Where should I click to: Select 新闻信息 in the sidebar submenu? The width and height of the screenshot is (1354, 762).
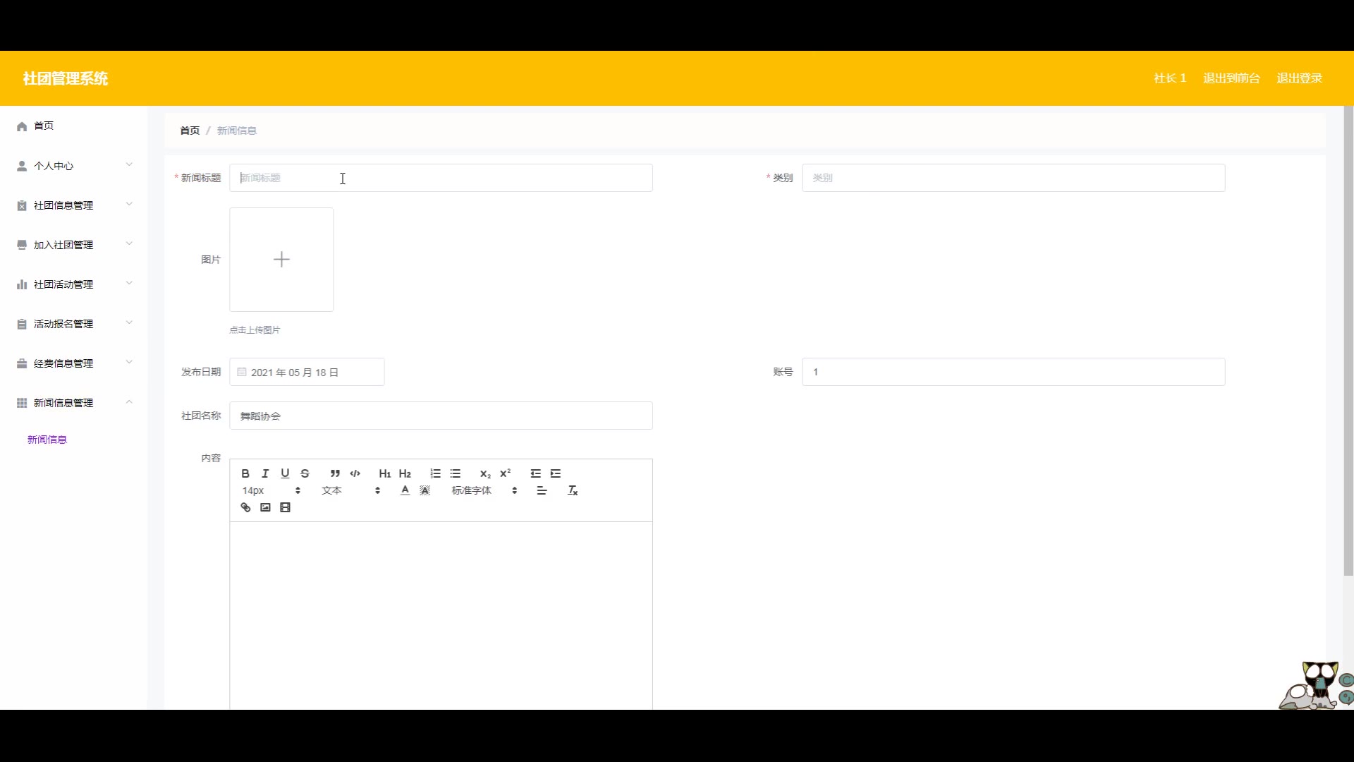47,440
